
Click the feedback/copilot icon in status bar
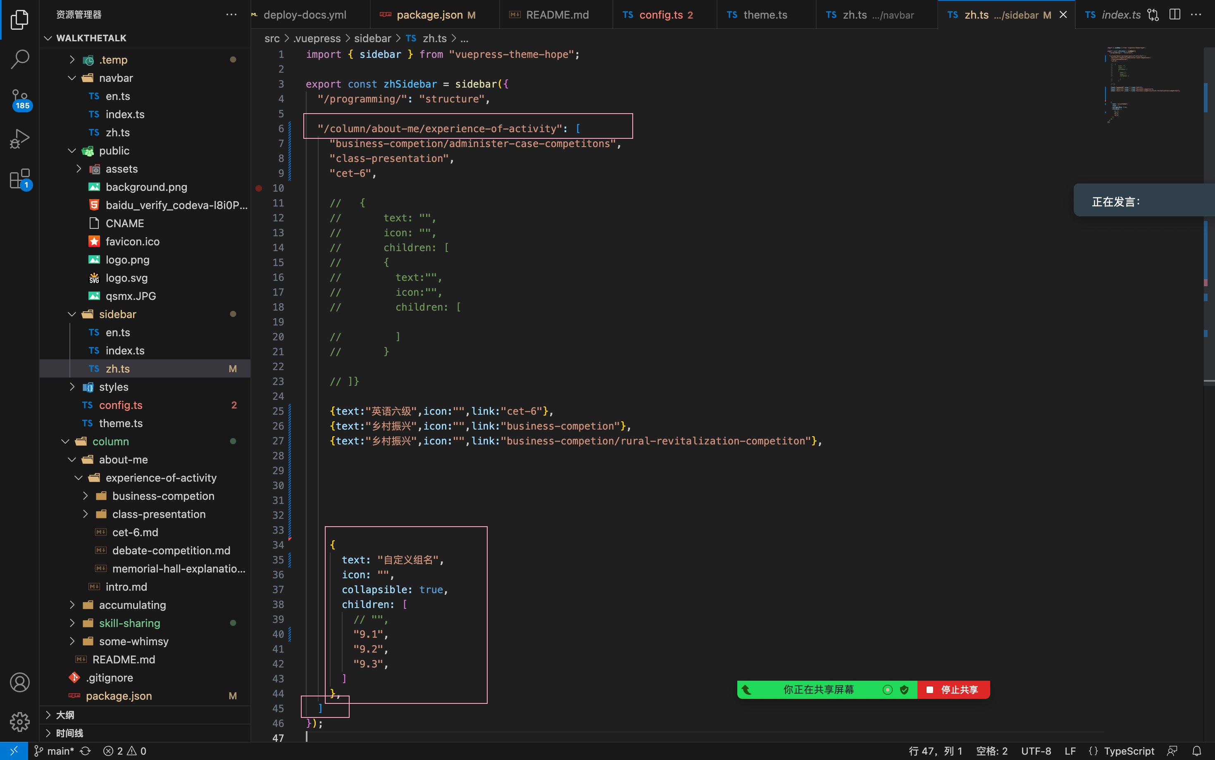click(1172, 751)
